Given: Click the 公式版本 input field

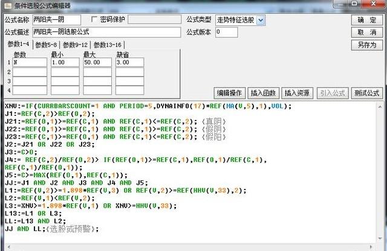Looking at the screenshot, I should (x=226, y=32).
